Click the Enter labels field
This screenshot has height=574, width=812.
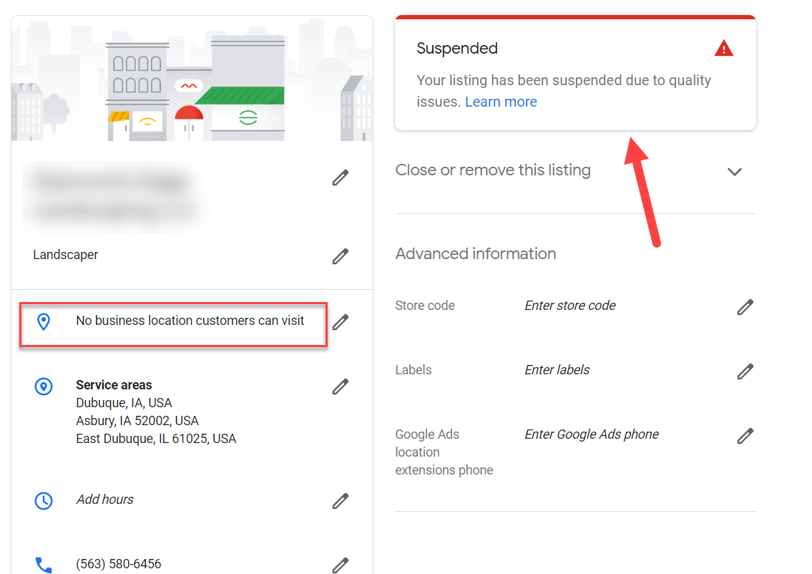click(x=557, y=370)
